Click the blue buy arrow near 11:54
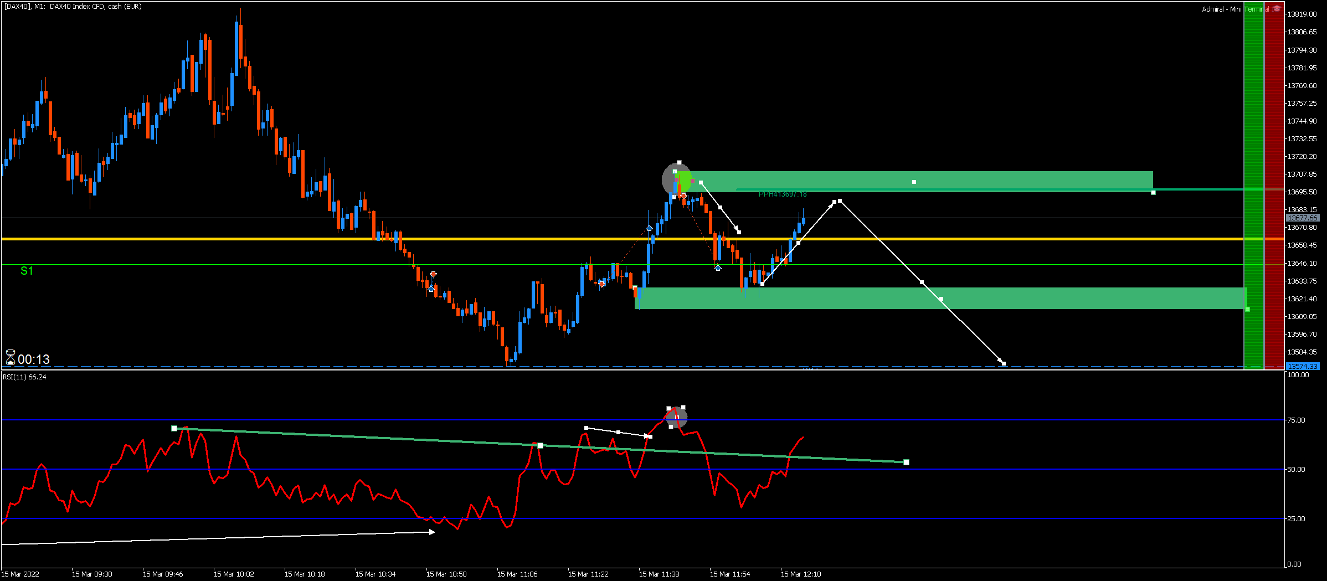The image size is (1327, 581). (718, 268)
